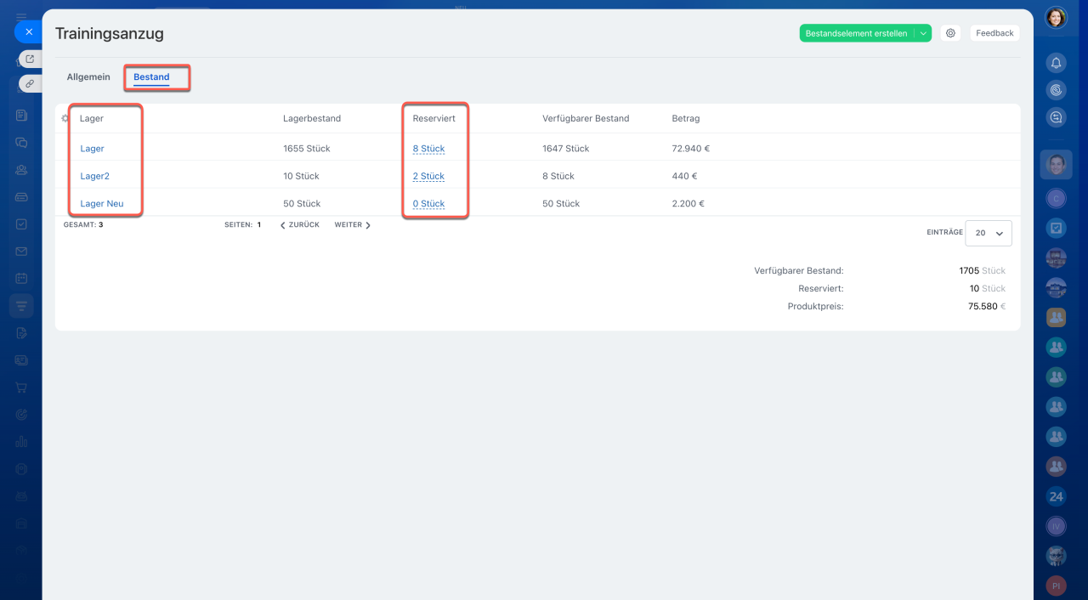This screenshot has width=1088, height=600.
Task: Open the tasks checkbox icon in left sidebar
Action: coord(21,224)
